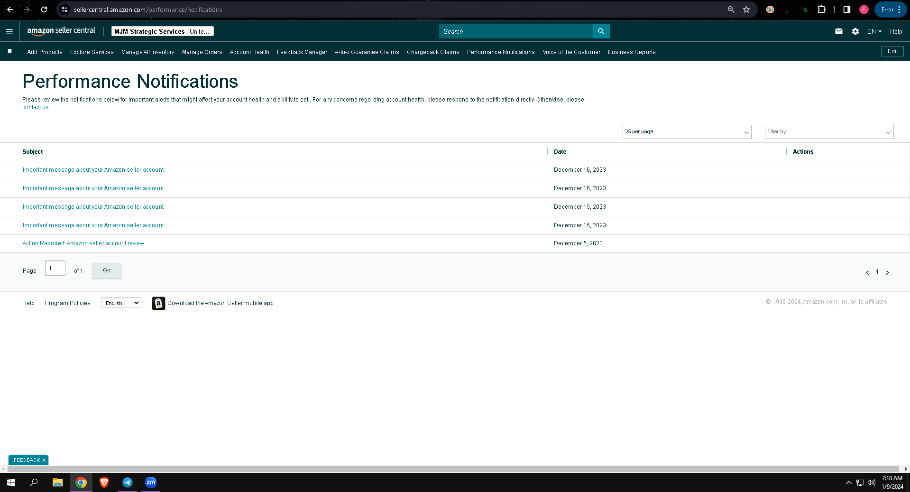
Task: Click the Subject column header
Action: click(x=33, y=152)
